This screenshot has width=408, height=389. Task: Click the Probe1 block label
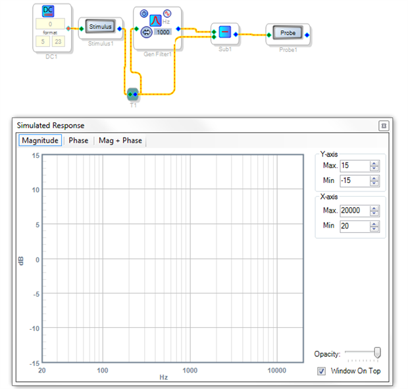click(288, 50)
